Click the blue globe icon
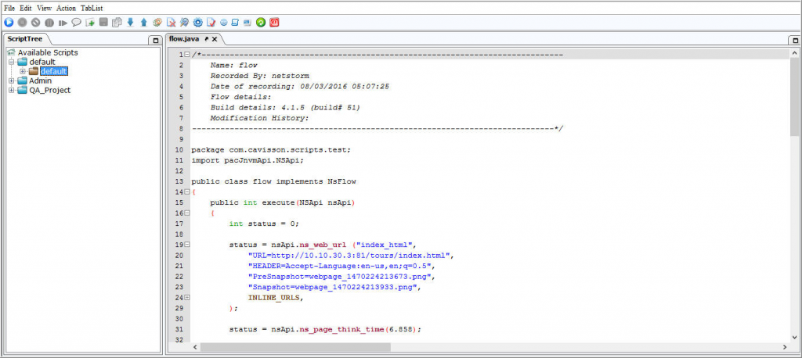Viewport: 802px width, 358px height. [223, 23]
